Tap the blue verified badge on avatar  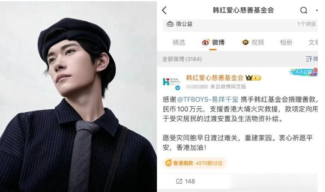(x=178, y=88)
